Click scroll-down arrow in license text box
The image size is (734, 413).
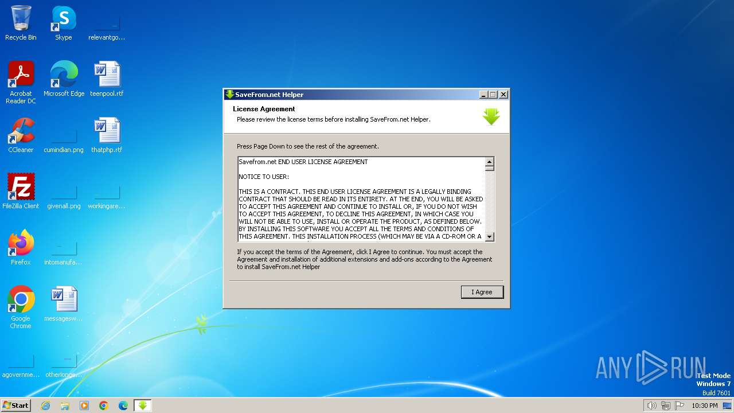pyautogui.click(x=490, y=236)
